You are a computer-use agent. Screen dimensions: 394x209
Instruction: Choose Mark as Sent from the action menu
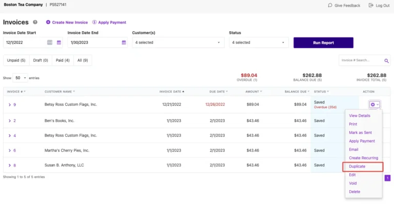(x=360, y=133)
